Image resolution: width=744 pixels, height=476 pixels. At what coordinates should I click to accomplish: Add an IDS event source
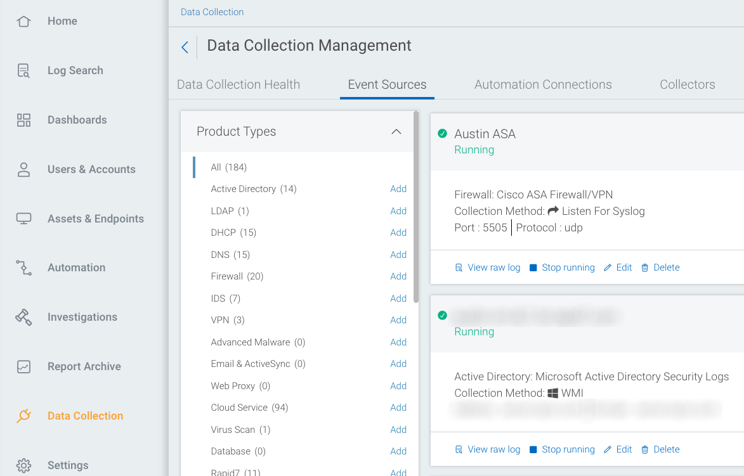point(398,298)
